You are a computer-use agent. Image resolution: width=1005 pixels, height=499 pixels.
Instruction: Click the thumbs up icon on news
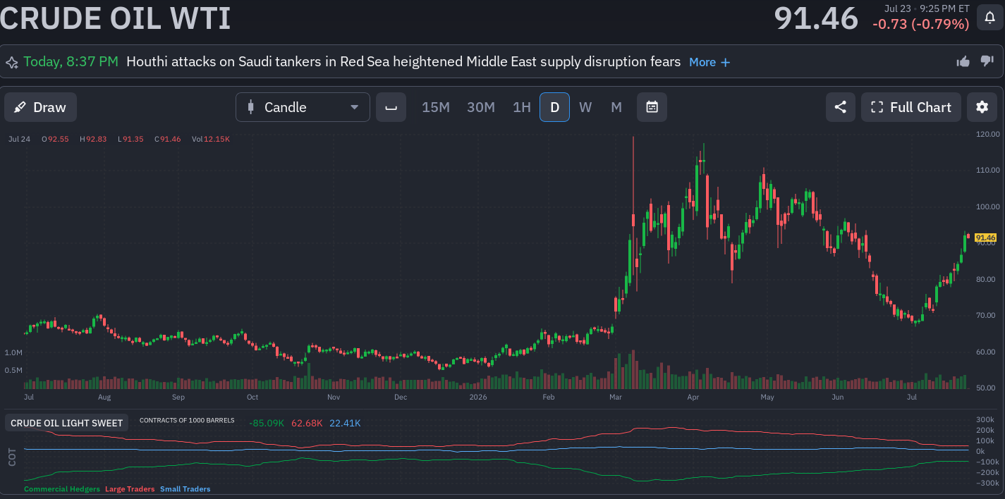pyautogui.click(x=963, y=62)
